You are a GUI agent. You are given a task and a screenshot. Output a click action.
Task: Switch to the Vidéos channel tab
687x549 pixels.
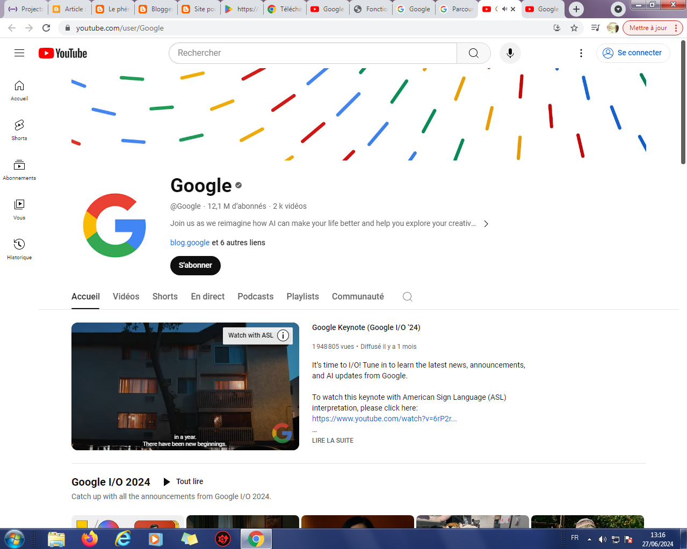[126, 297]
